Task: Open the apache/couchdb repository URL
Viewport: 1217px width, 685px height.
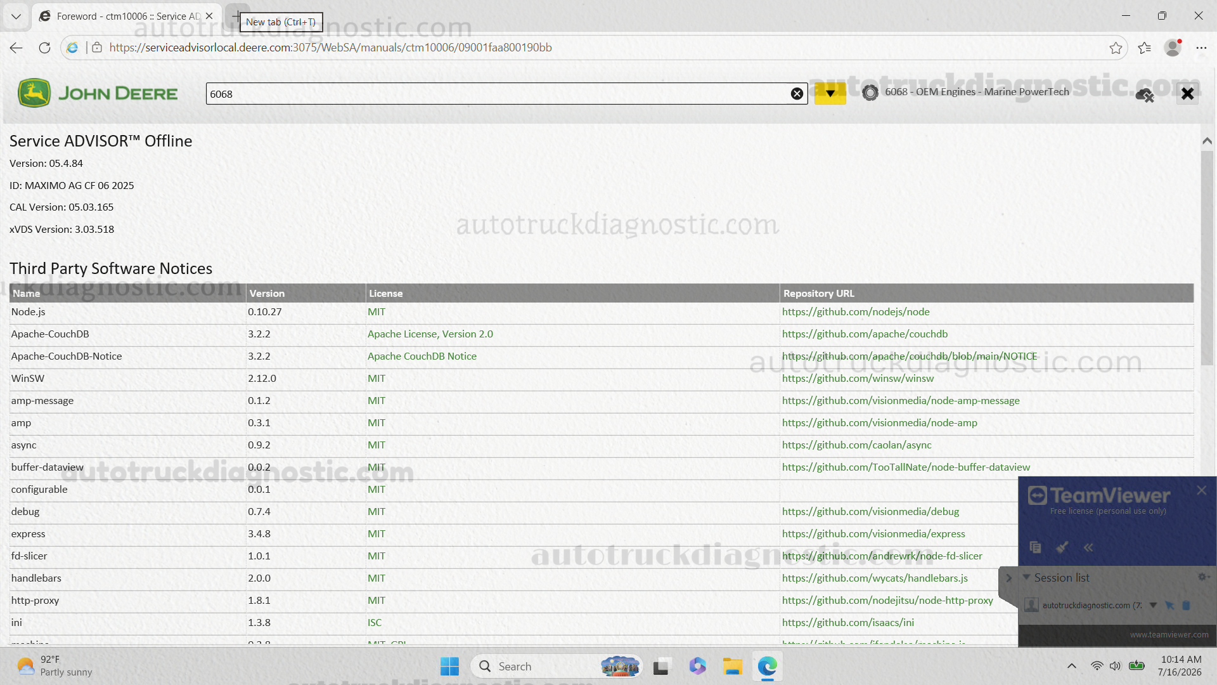Action: click(865, 334)
